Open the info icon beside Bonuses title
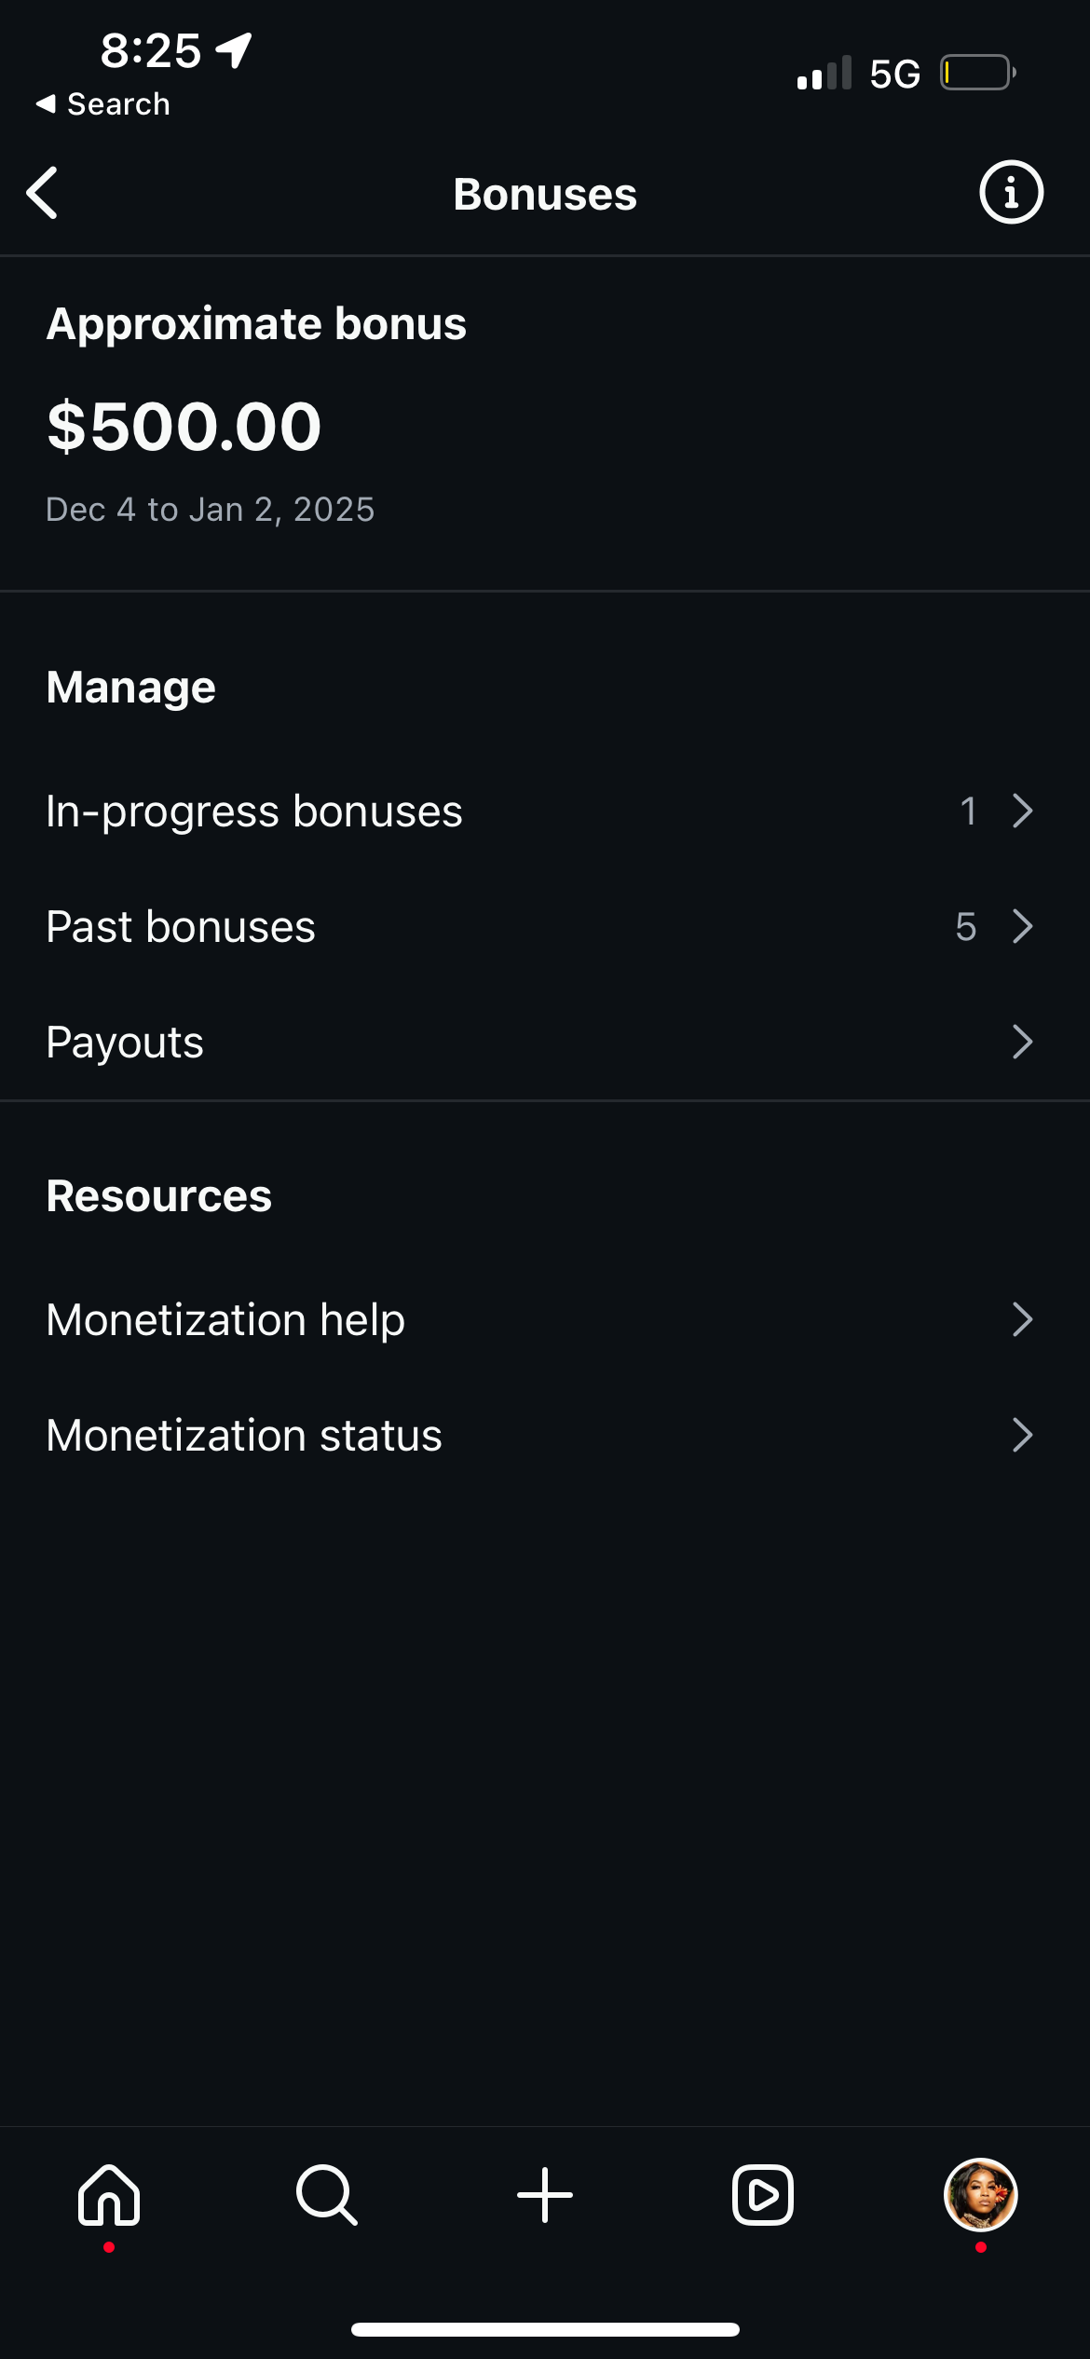 click(1011, 193)
